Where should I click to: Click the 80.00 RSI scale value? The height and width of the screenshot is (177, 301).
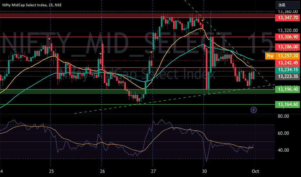tap(283, 116)
